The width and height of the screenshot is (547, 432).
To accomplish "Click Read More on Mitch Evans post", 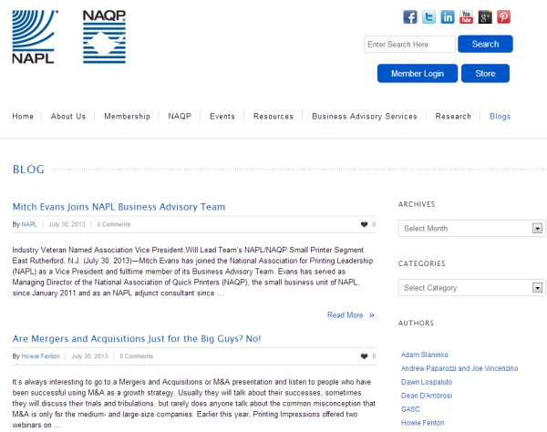I will pos(351,314).
